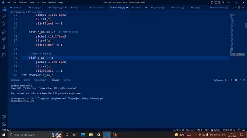Run Python file with play button
247x138 pixels.
pos(233,8)
